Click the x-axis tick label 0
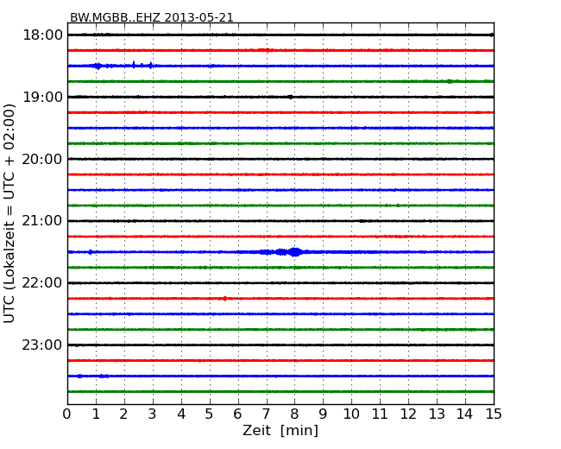The width and height of the screenshot is (561, 449). [x=67, y=414]
